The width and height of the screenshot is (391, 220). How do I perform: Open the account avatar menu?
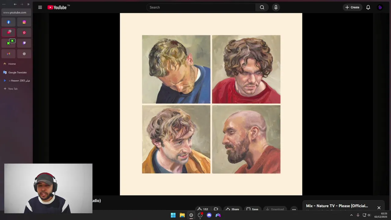click(380, 7)
